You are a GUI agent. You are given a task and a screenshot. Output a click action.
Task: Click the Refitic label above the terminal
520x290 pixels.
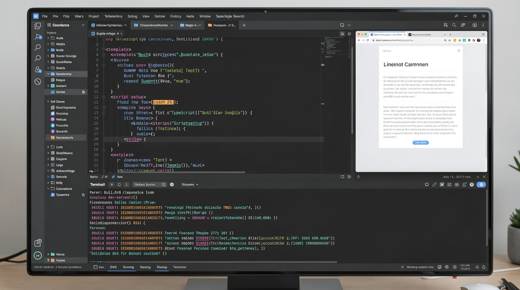94,177
